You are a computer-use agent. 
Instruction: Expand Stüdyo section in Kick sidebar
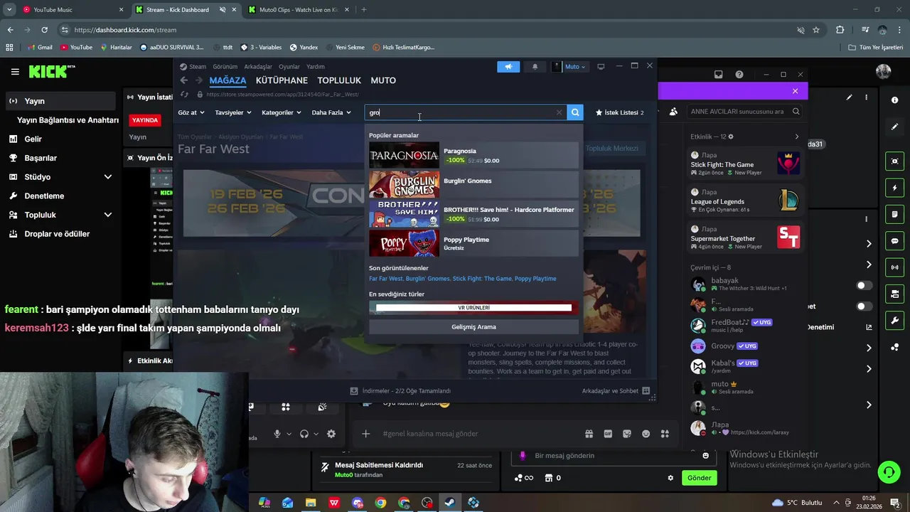[x=108, y=177]
